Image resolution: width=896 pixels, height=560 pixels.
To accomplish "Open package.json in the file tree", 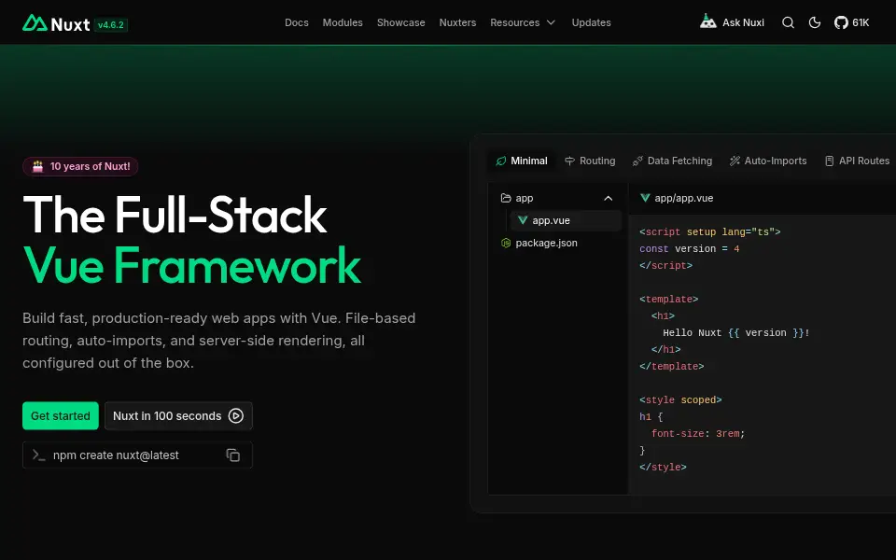I will click(557, 243).
